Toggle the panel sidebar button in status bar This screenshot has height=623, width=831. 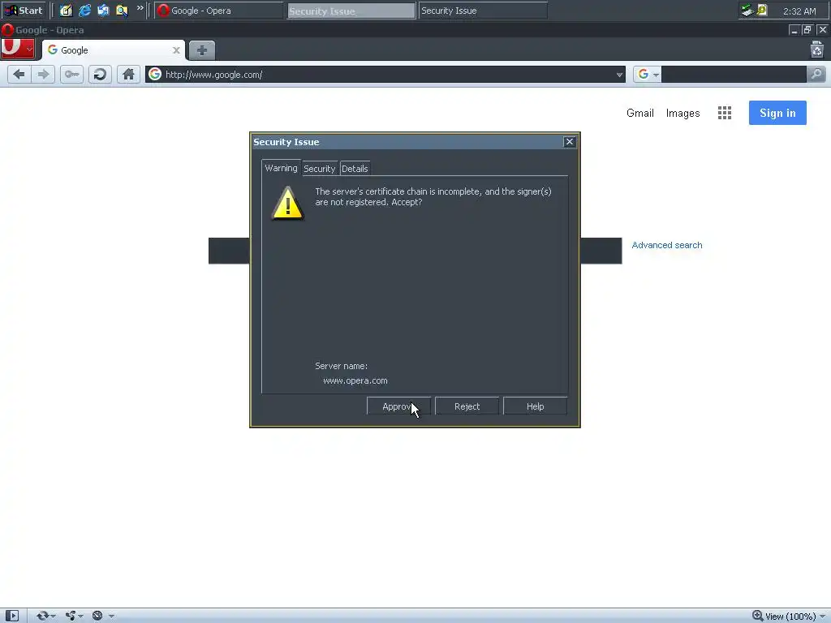[11, 616]
